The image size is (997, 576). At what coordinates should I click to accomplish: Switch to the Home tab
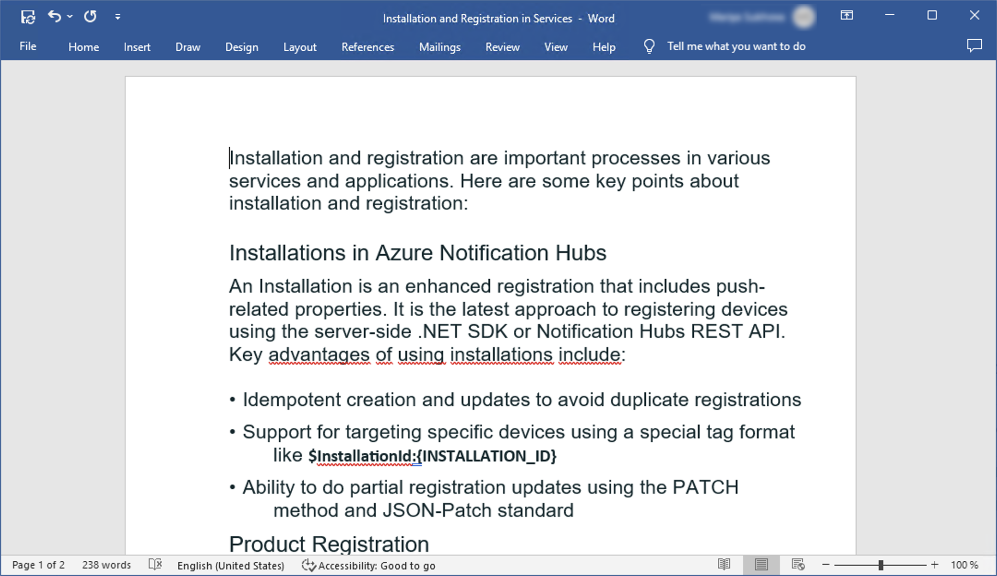click(x=84, y=47)
